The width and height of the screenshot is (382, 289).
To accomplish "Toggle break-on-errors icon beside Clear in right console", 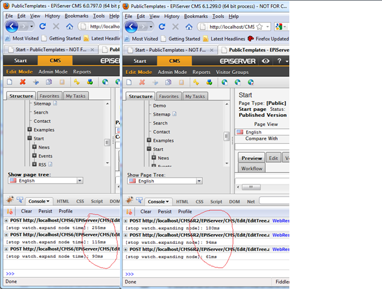I will 131,211.
